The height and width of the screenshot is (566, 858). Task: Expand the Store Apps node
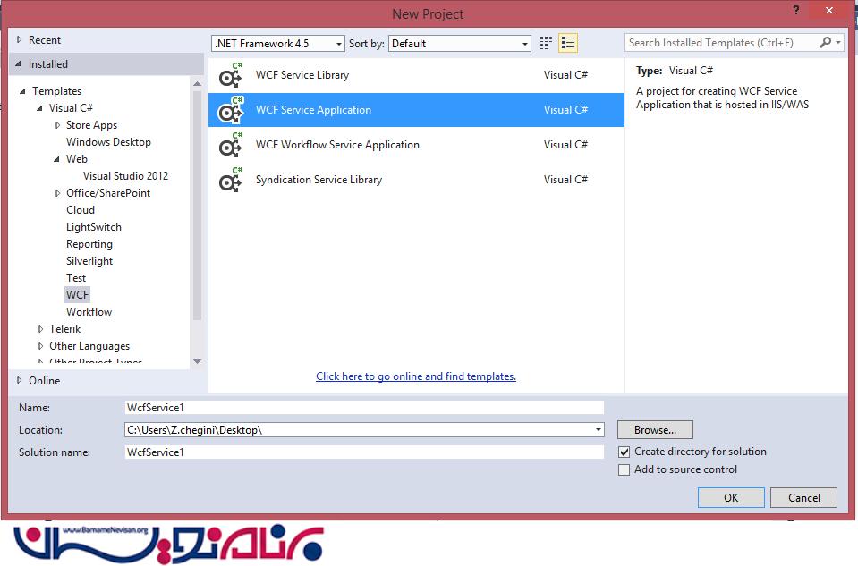click(x=57, y=125)
